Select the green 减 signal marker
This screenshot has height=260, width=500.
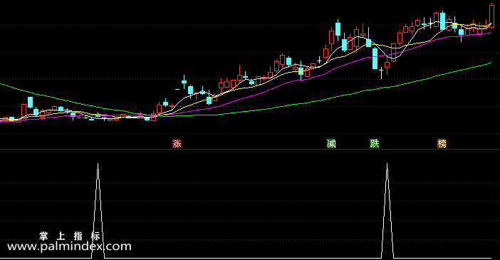click(x=332, y=144)
